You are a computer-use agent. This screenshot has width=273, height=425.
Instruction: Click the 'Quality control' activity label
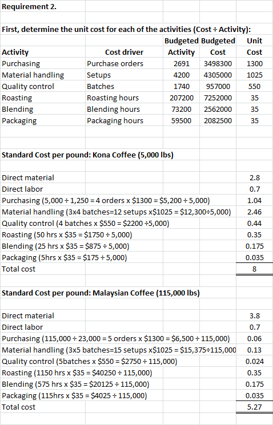pos(28,86)
